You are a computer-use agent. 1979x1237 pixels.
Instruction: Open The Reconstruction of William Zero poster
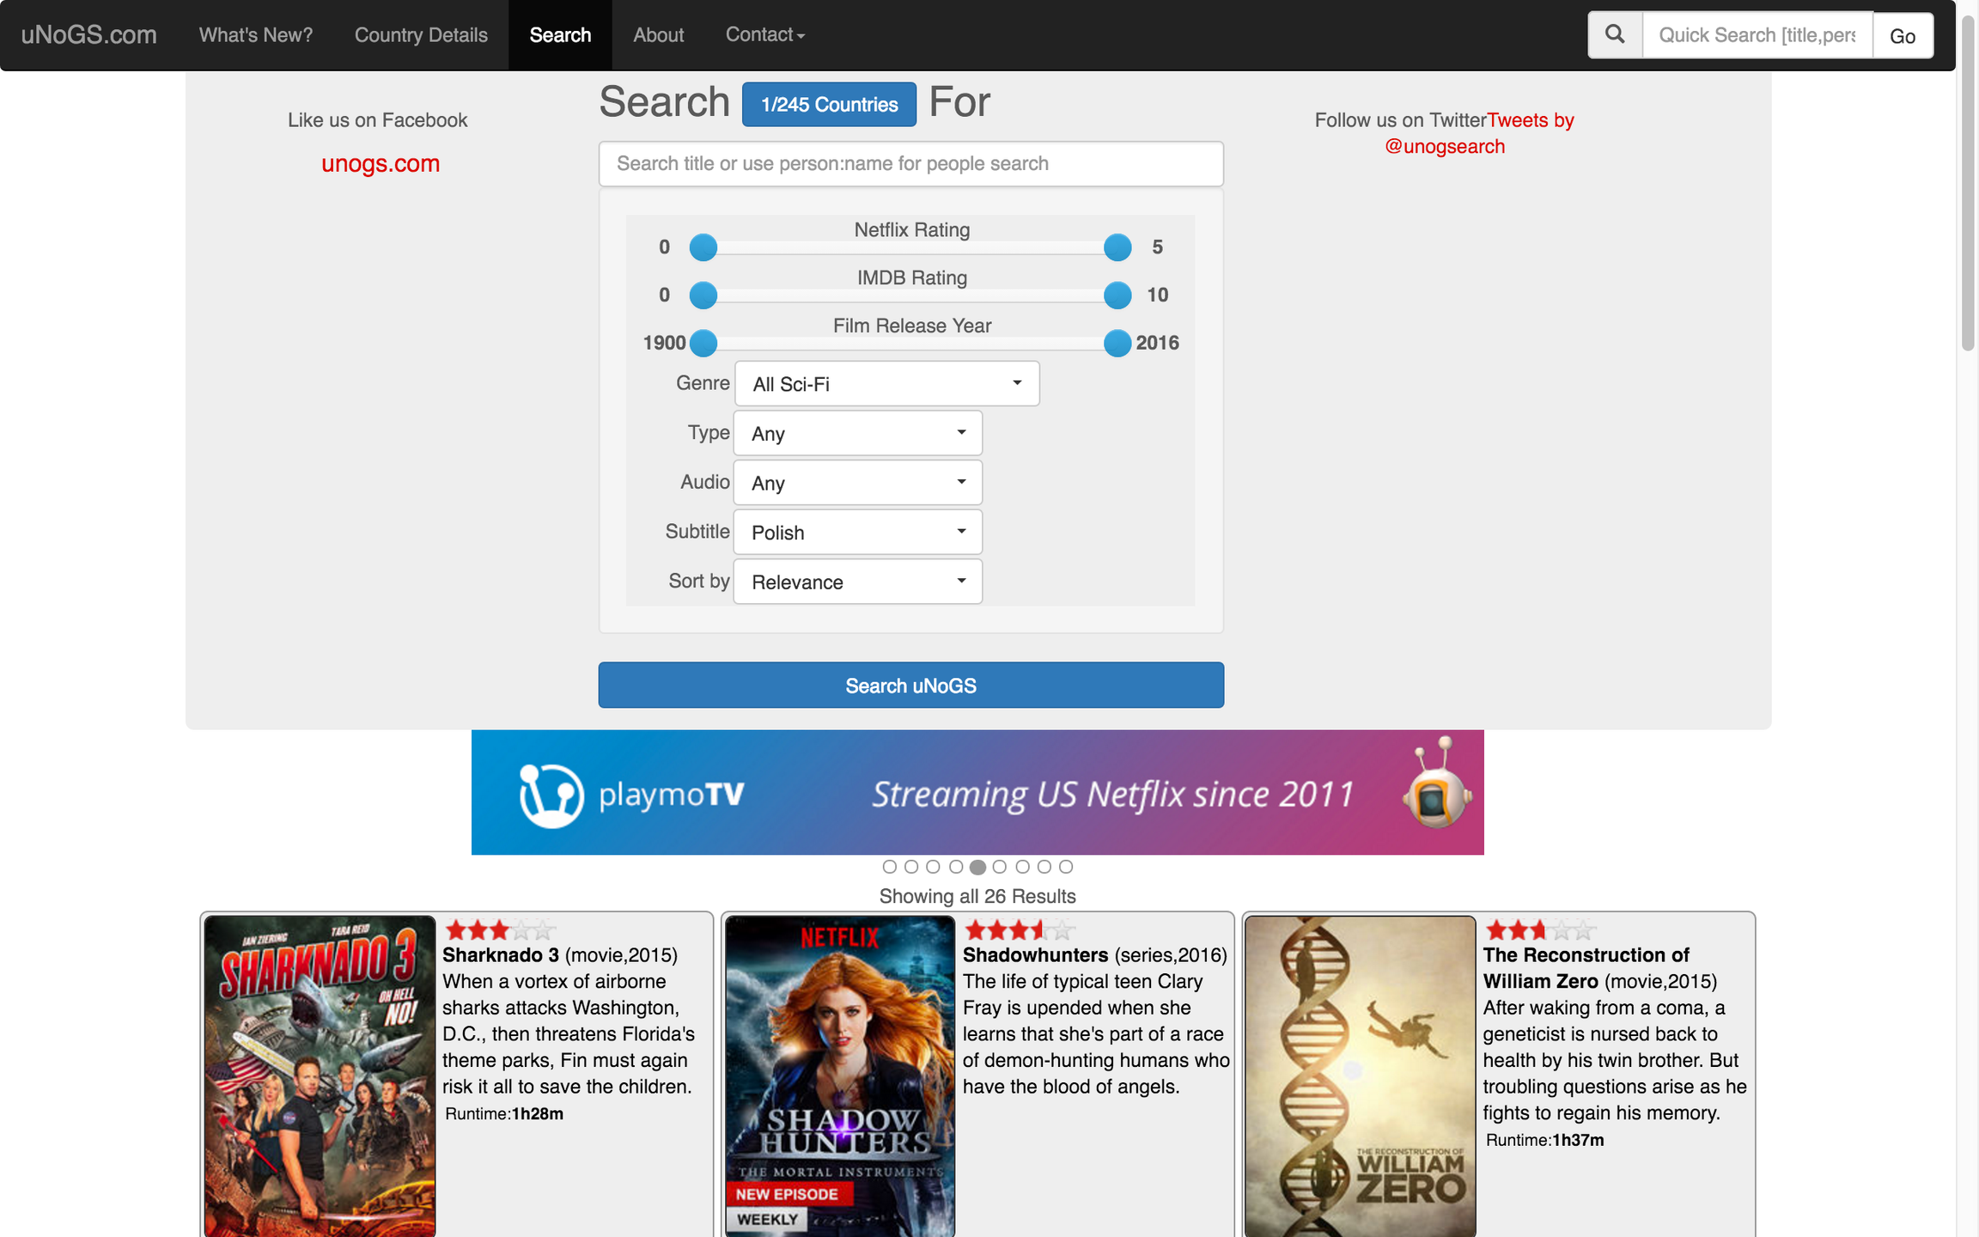pyautogui.click(x=1361, y=1076)
